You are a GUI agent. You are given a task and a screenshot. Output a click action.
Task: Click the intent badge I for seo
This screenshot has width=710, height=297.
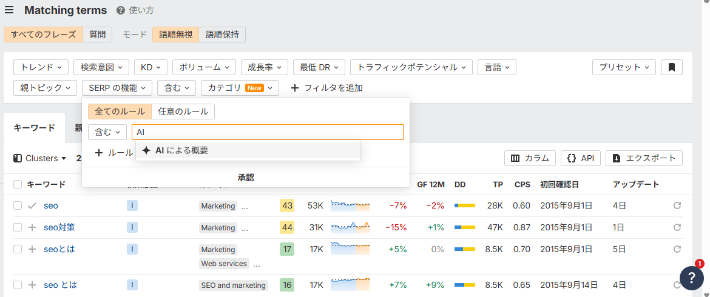132,205
